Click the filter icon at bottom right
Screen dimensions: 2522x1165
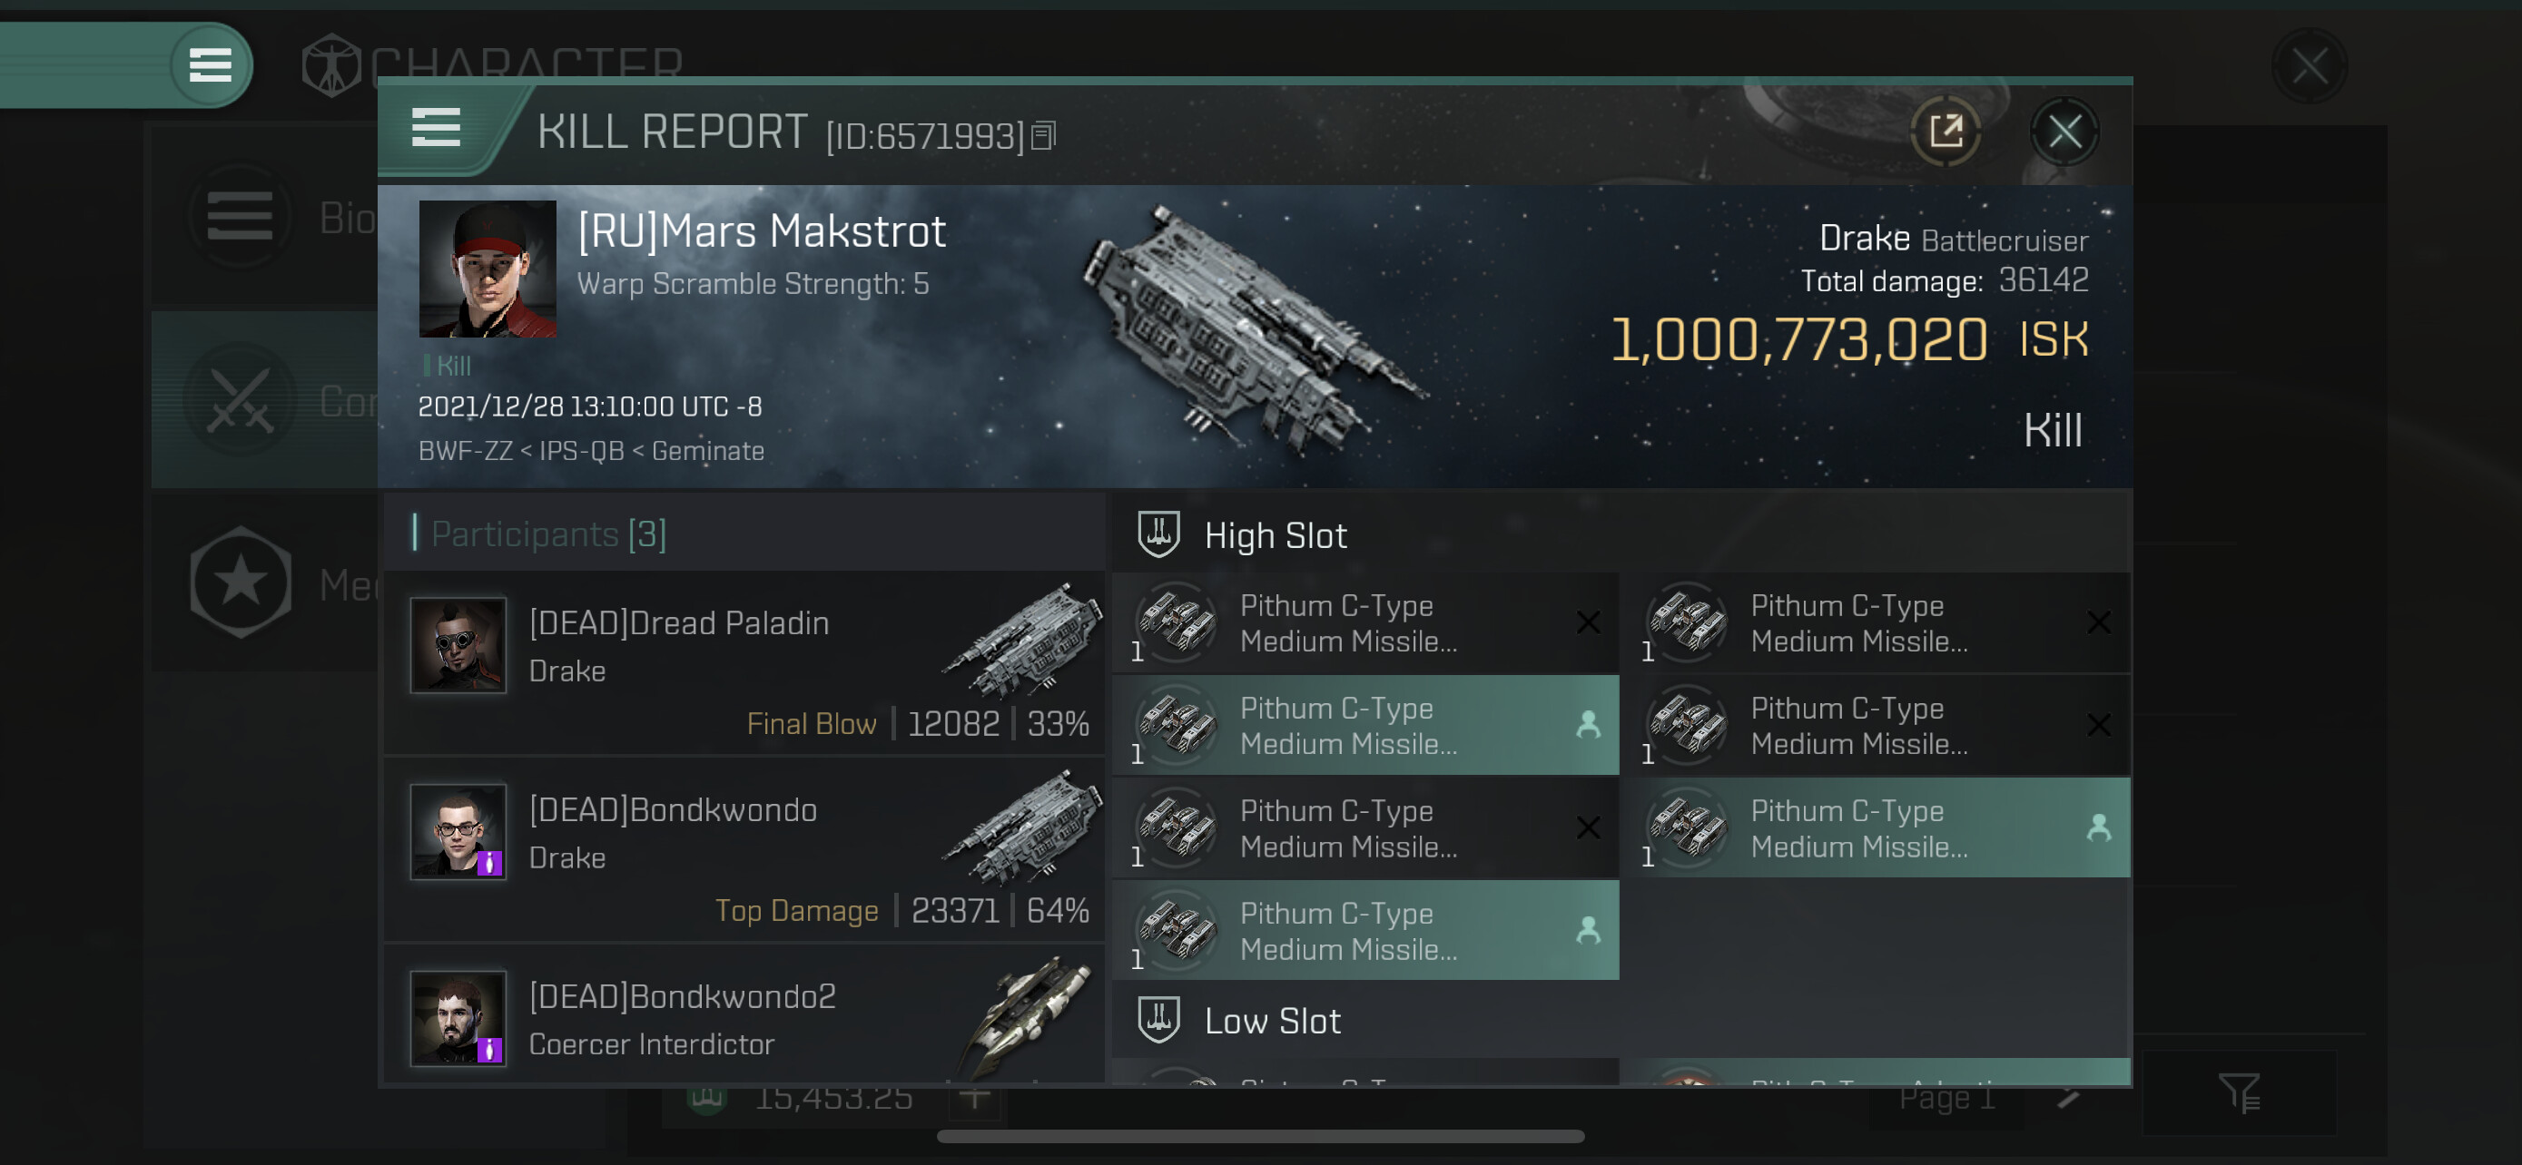pyautogui.click(x=2238, y=1092)
